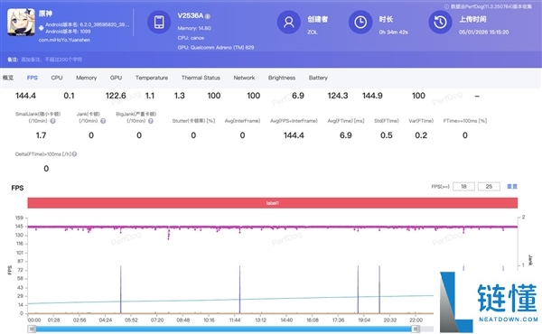Click the package name com.miHoYo.Yuanshen
This screenshot has height=334, width=542.
tap(64, 40)
